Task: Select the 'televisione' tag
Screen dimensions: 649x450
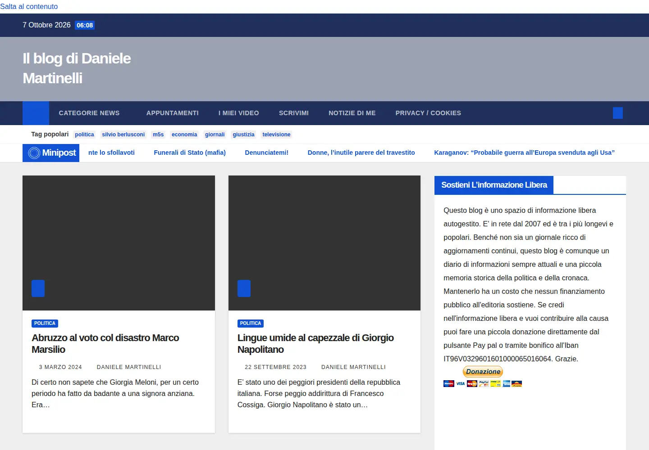Action: pos(277,135)
